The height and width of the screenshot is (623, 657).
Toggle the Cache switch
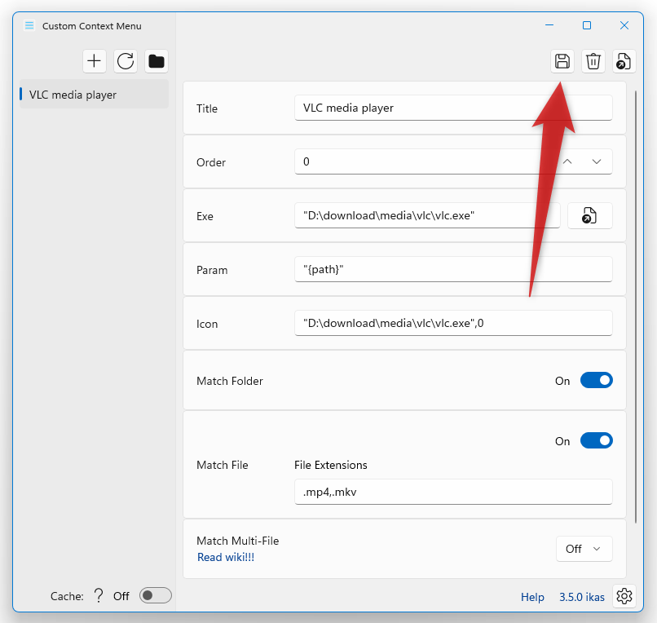coord(156,595)
